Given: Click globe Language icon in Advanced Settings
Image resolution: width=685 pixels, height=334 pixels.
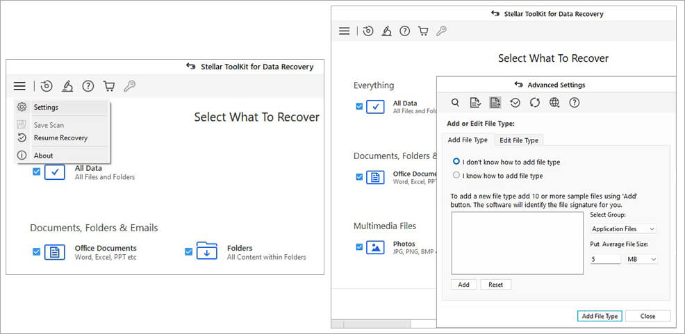Looking at the screenshot, I should (554, 103).
